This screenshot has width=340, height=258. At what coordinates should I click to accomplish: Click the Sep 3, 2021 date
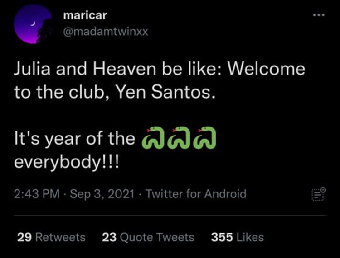click(x=103, y=194)
